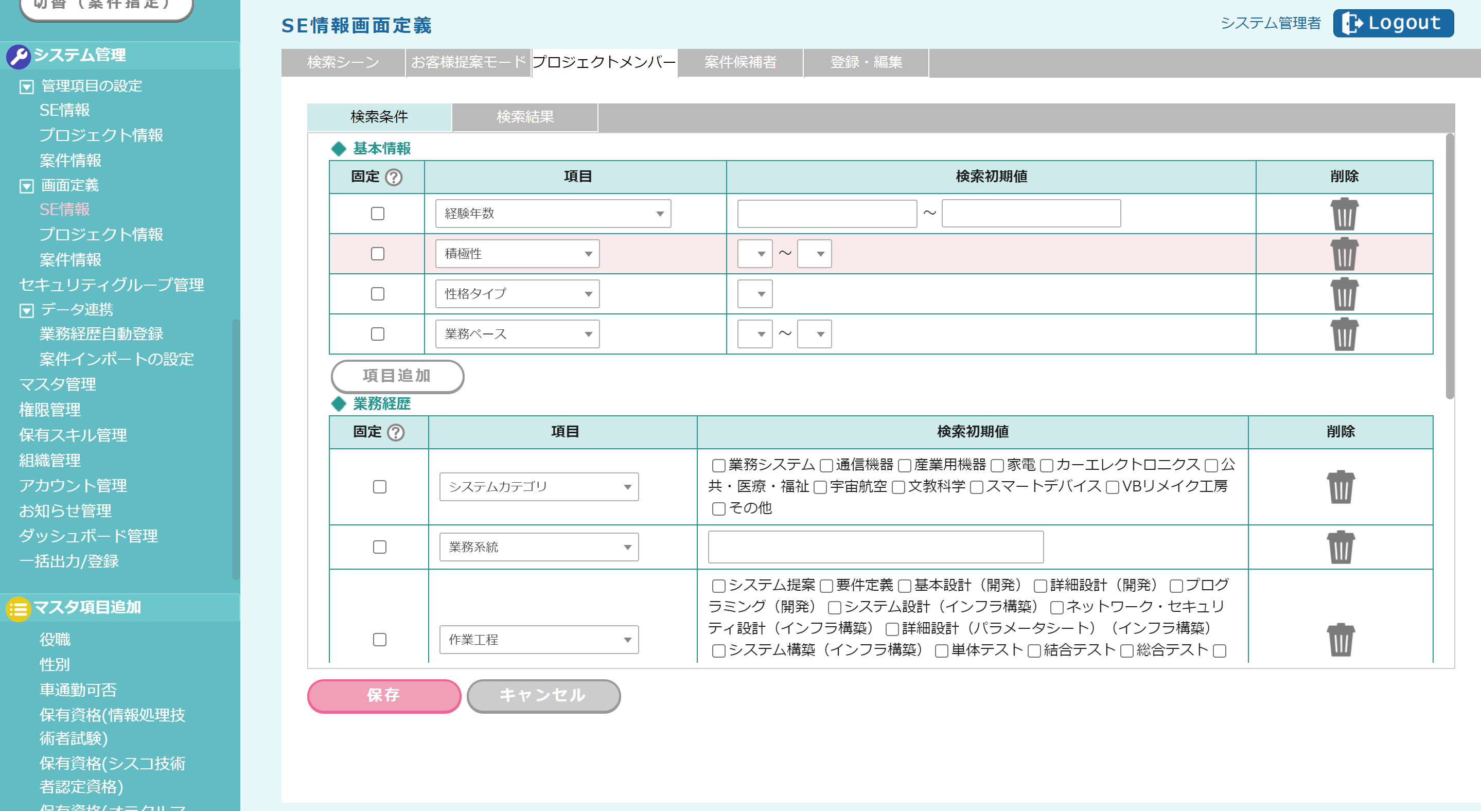Collapse the 管理項目の設定 tree section
The width and height of the screenshot is (1481, 811).
point(26,87)
